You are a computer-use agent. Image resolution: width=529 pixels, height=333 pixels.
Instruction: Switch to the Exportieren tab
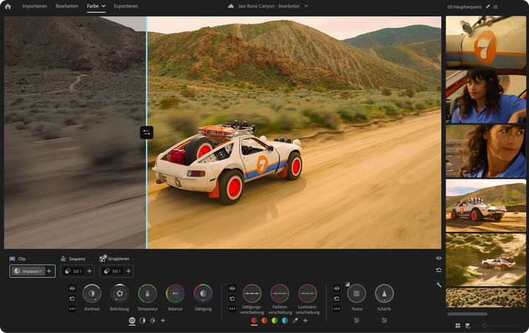click(126, 6)
